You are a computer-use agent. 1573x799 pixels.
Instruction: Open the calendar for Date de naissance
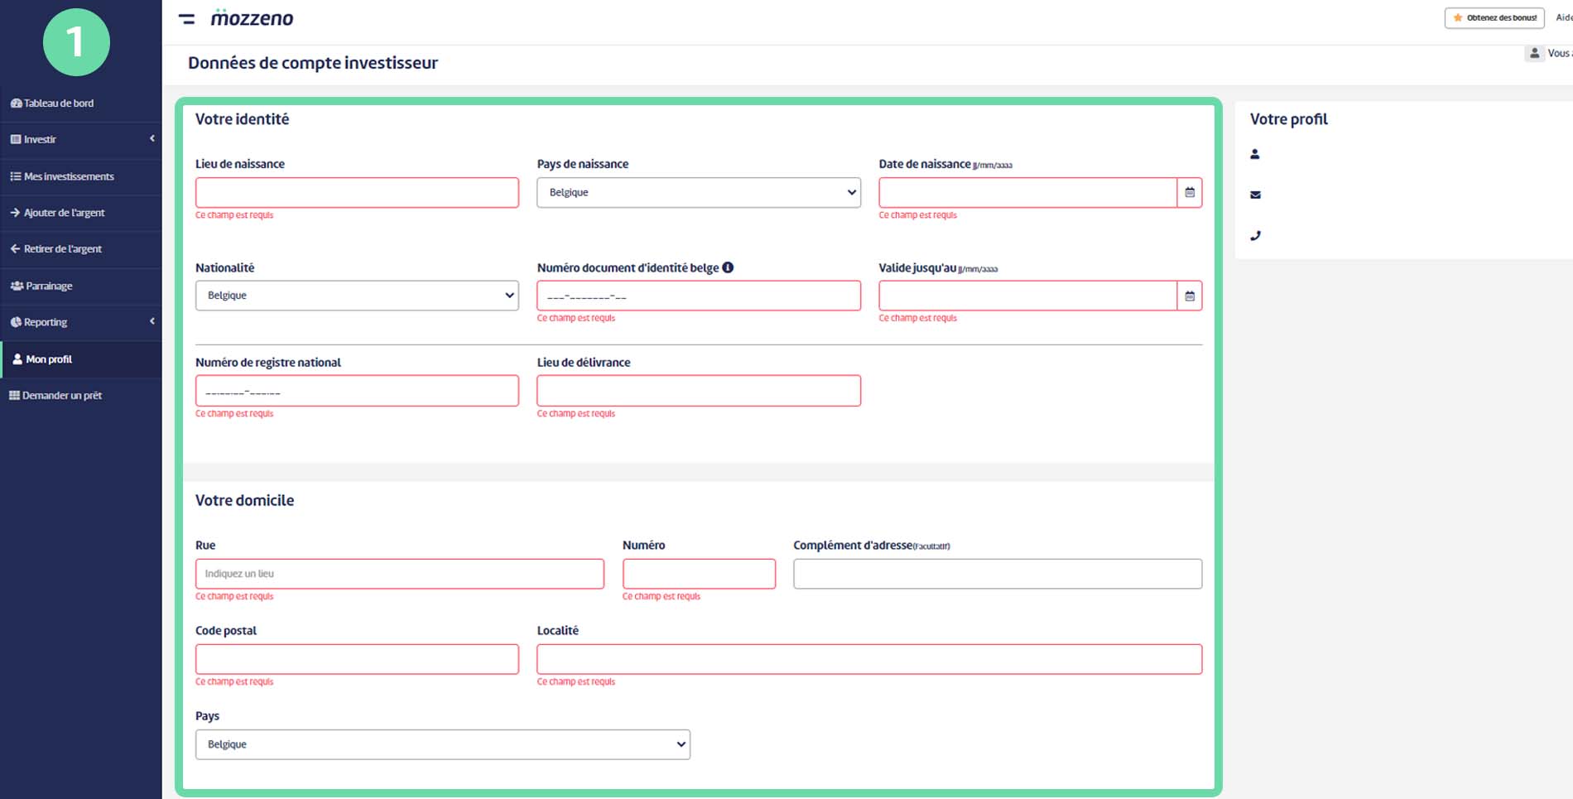pos(1190,192)
